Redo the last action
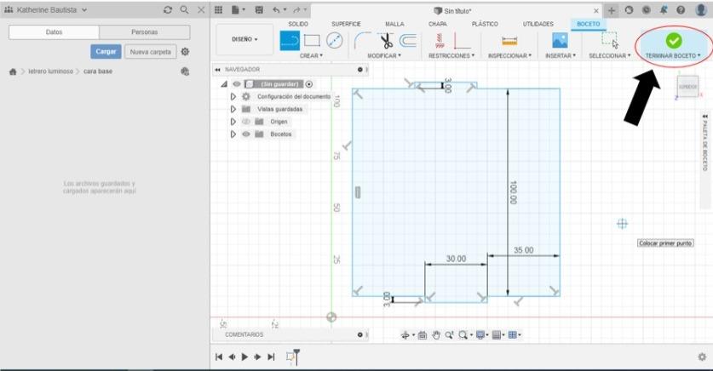 [x=296, y=10]
